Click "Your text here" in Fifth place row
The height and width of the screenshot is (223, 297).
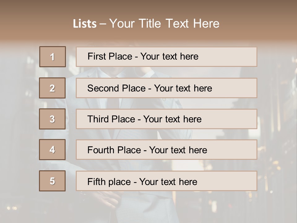[168, 181]
